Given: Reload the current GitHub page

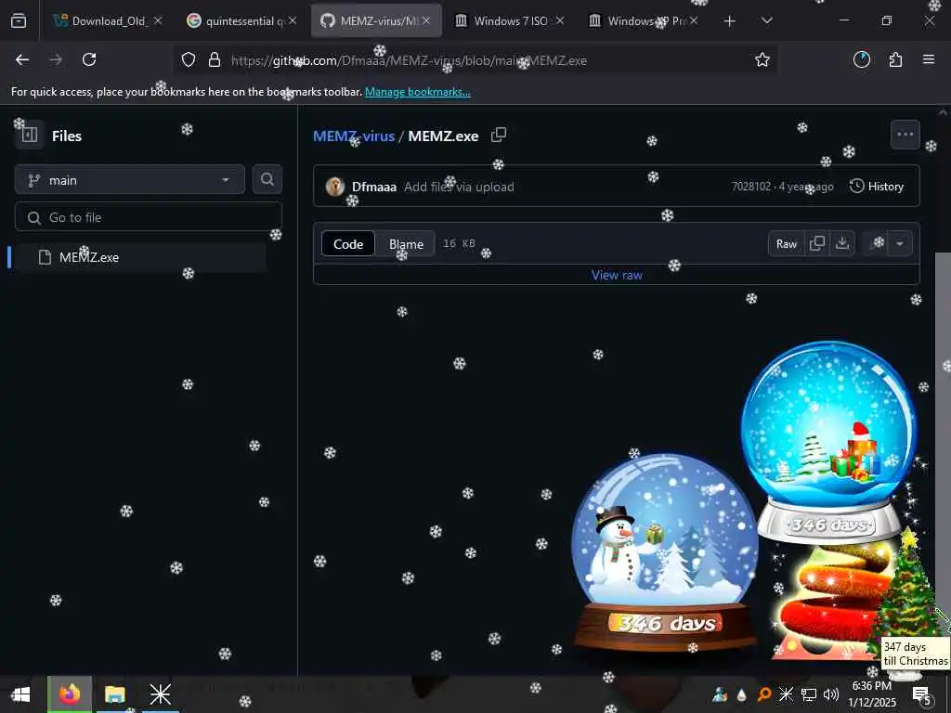Looking at the screenshot, I should 89,59.
